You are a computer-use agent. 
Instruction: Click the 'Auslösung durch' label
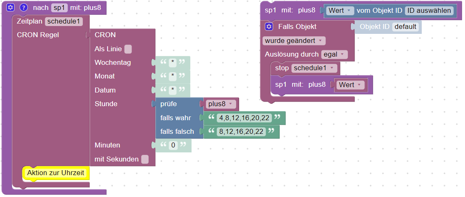(292, 55)
